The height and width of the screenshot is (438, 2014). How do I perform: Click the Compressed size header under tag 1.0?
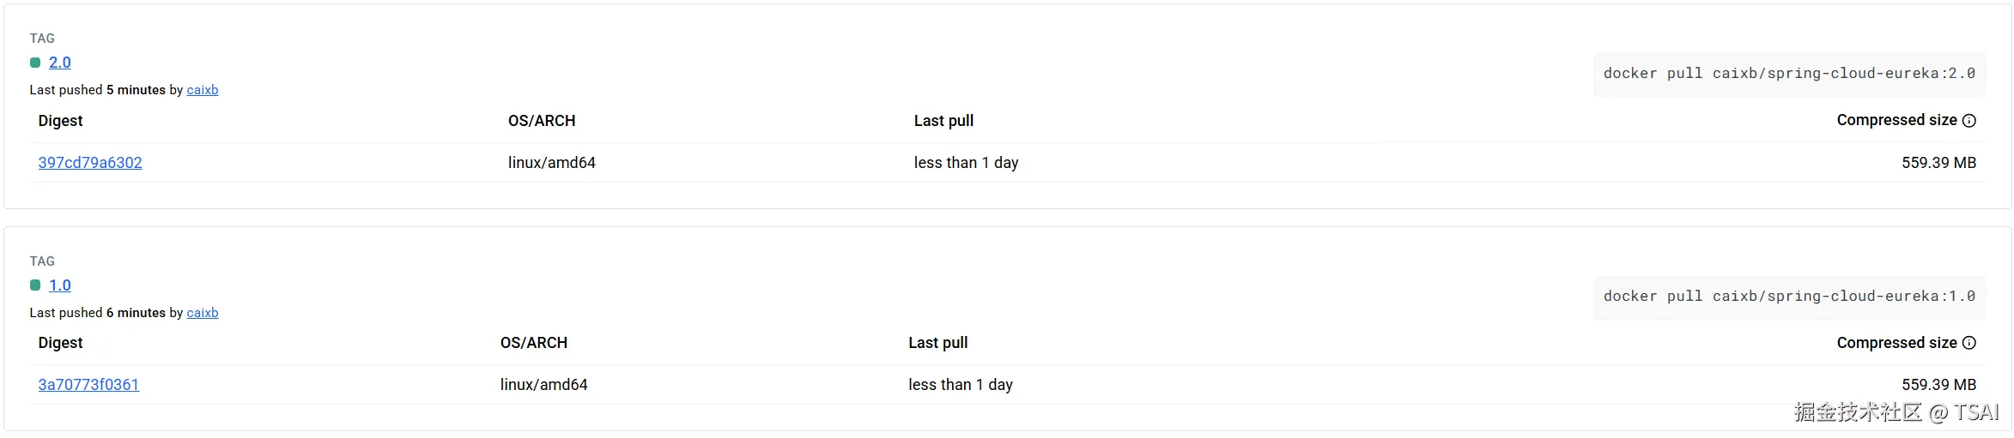pyautogui.click(x=1896, y=343)
